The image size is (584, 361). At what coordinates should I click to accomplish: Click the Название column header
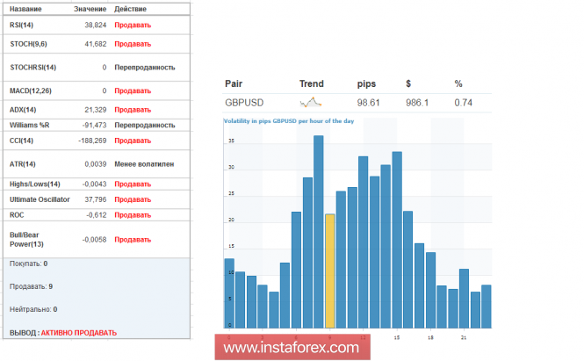pos(26,9)
